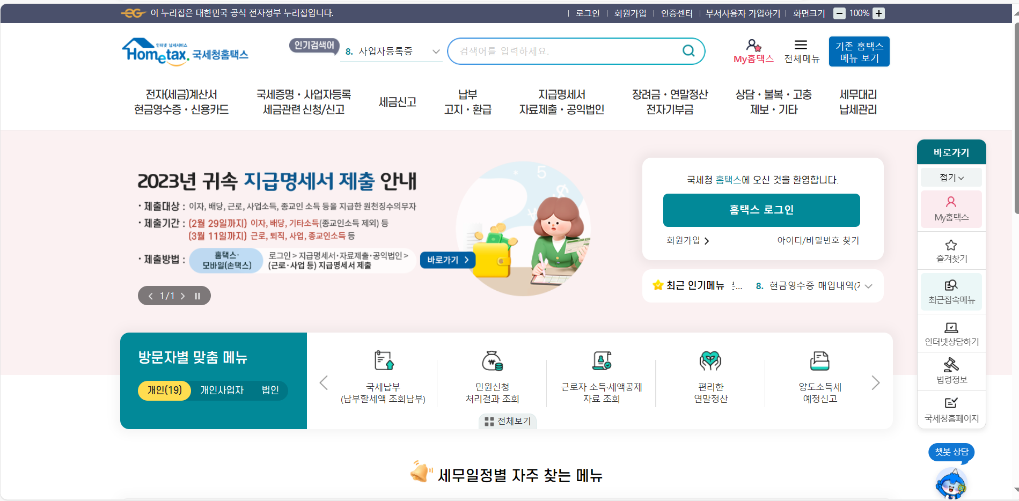This screenshot has width=1019, height=501.
Task: Open My홈택스 in the 바로가기 sidebar
Action: (x=951, y=209)
